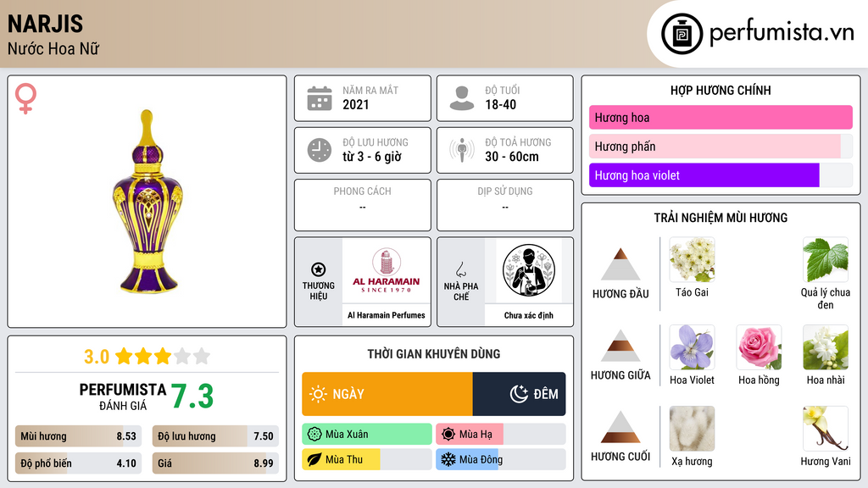This screenshot has height=488, width=868.
Task: Click the Hương hoa violet purple accord bar
Action: pos(721,175)
